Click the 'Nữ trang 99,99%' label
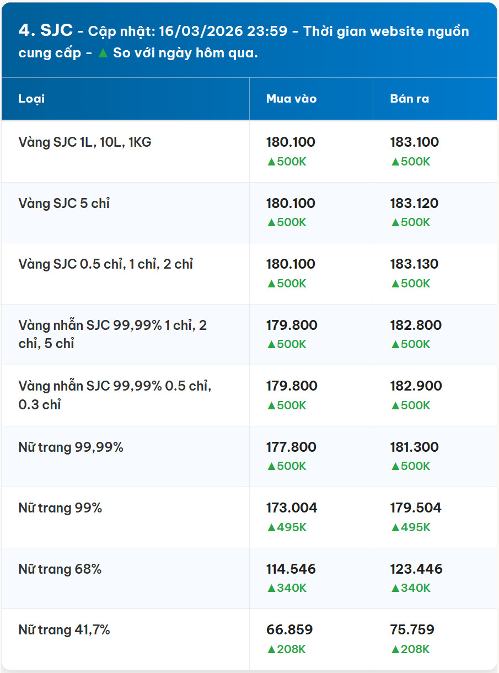The image size is (499, 673). (x=71, y=447)
